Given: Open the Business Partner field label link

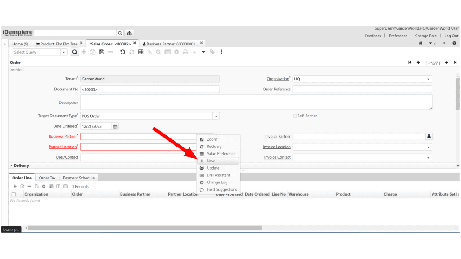Looking at the screenshot, I should point(63,136).
